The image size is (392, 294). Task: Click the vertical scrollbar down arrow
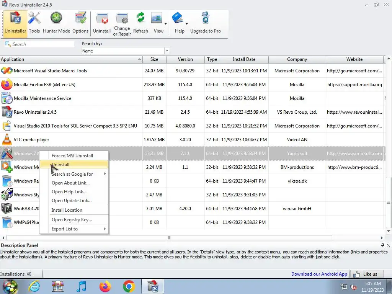point(389,231)
